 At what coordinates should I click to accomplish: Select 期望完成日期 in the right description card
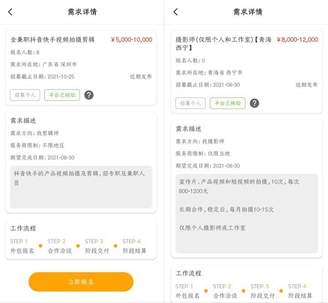[208, 166]
